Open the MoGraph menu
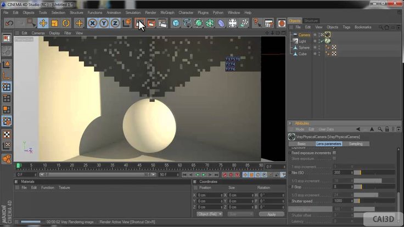Image resolution: width=404 pixels, height=227 pixels. (167, 13)
